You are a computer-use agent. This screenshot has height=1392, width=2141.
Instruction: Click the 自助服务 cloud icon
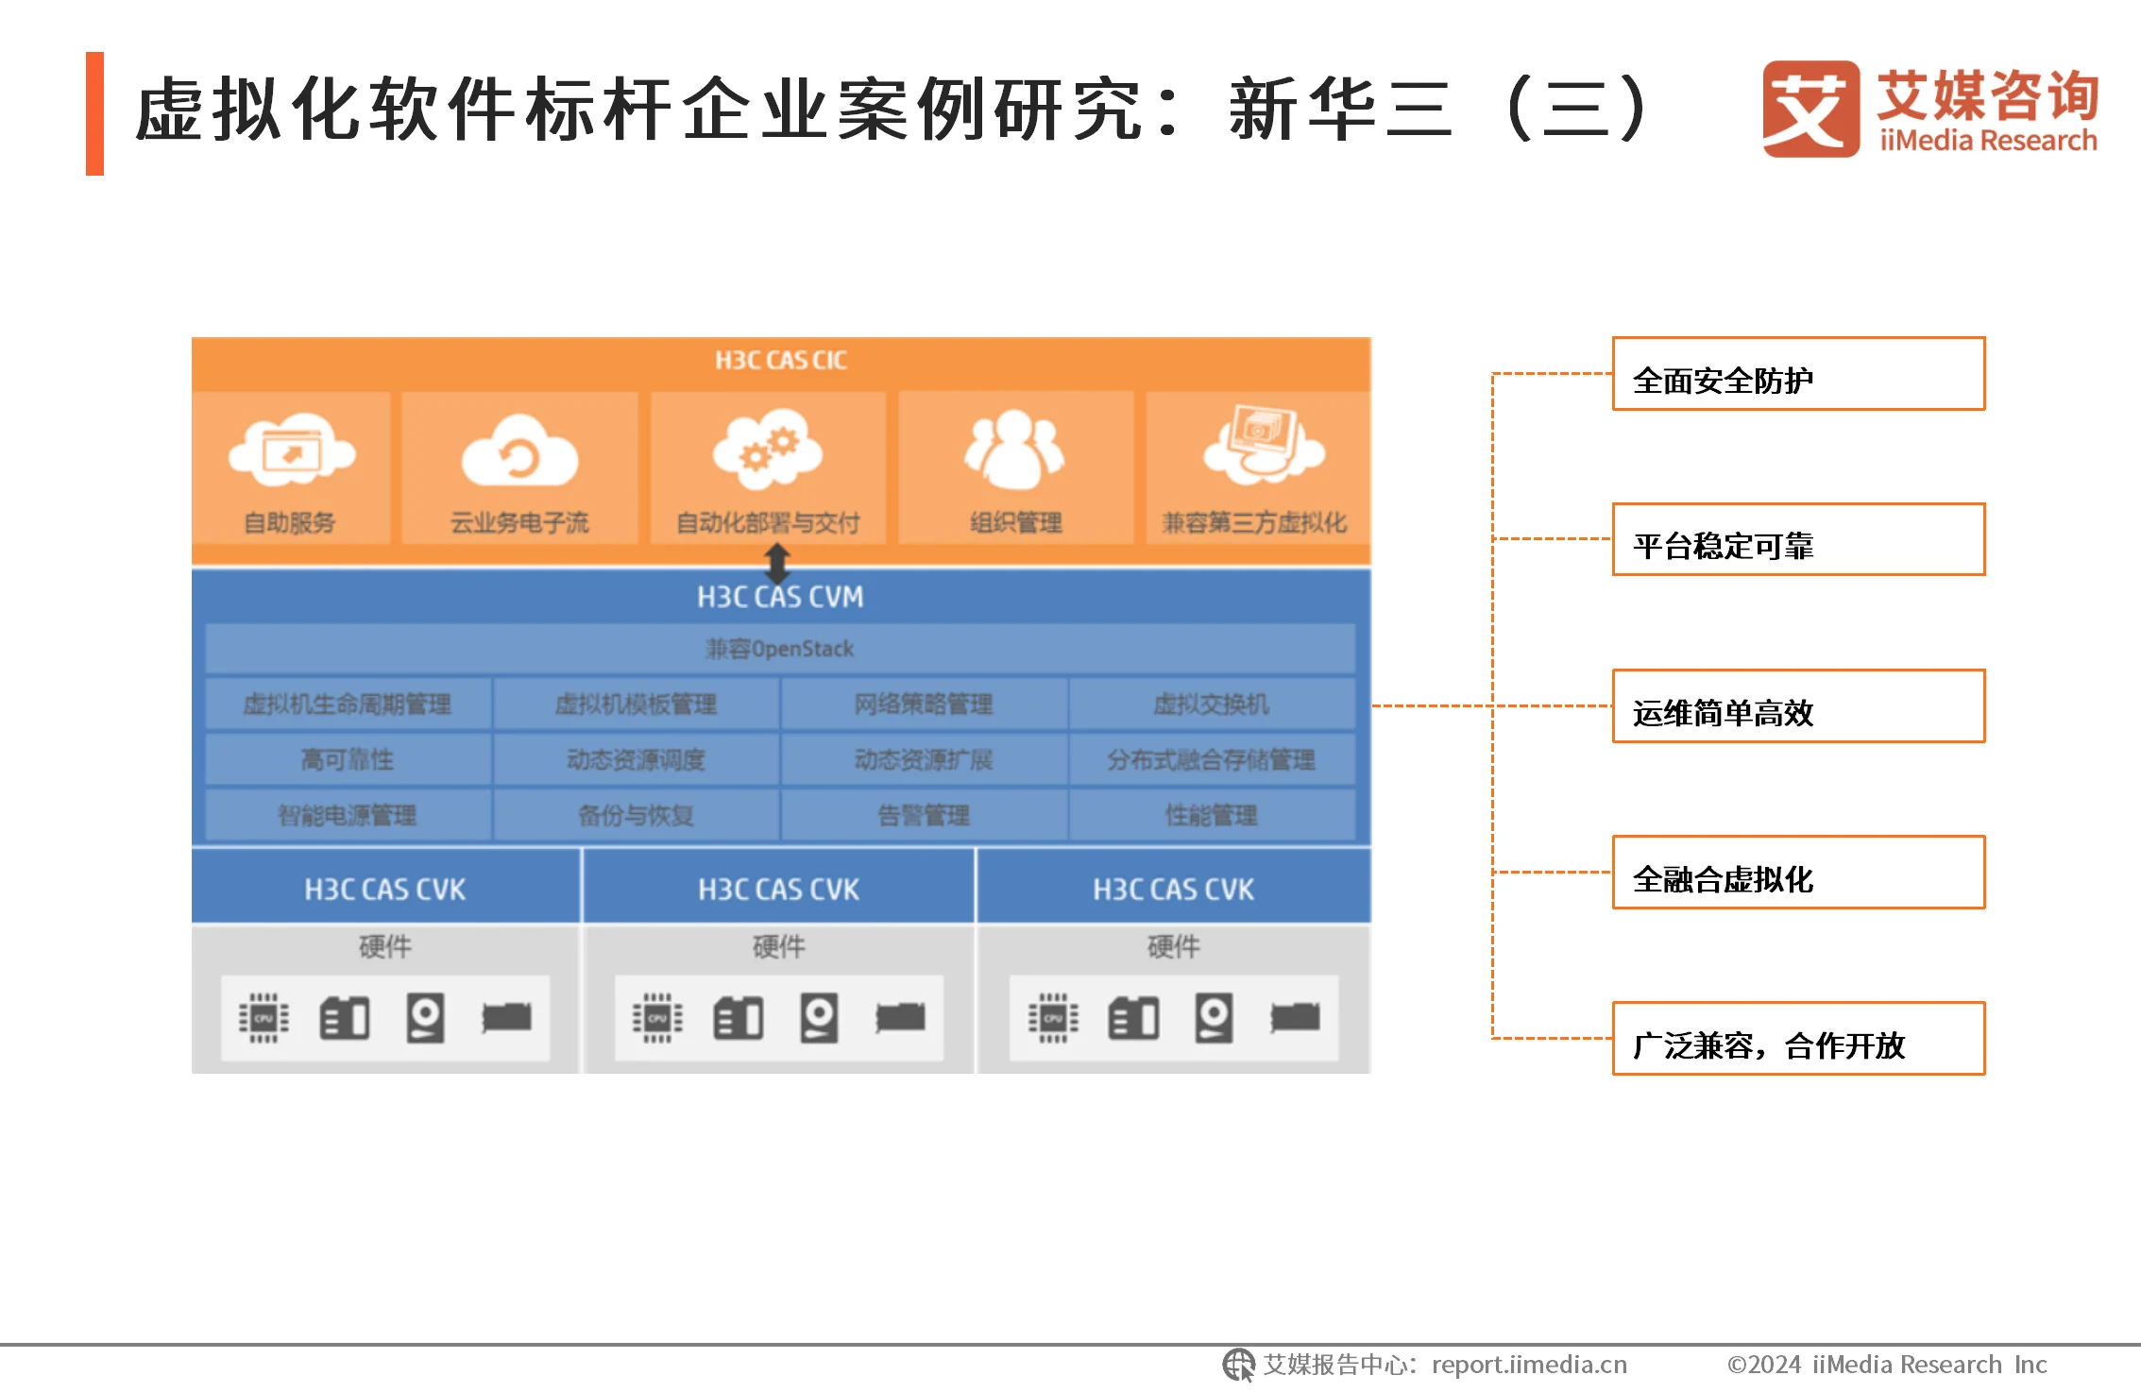(292, 450)
